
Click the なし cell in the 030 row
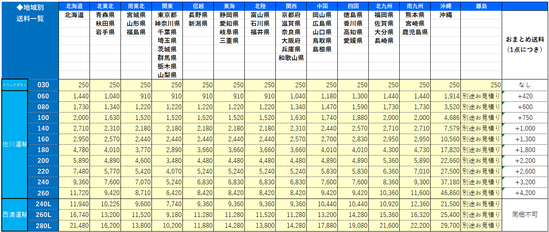point(525,85)
